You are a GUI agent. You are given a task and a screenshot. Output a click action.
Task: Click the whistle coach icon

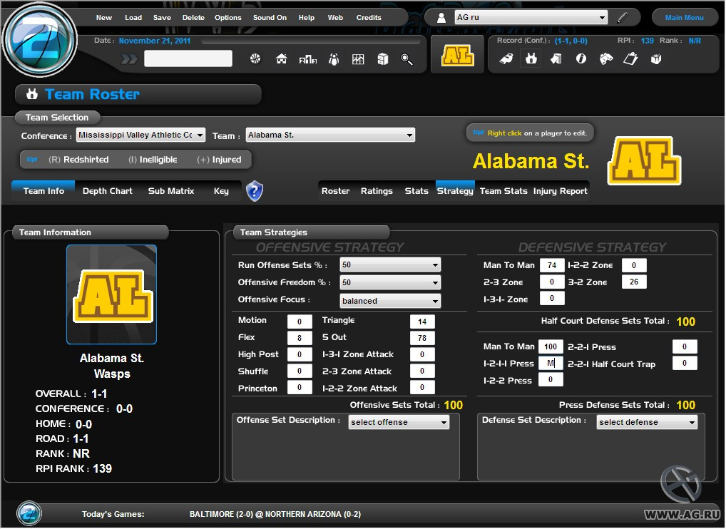coord(506,59)
